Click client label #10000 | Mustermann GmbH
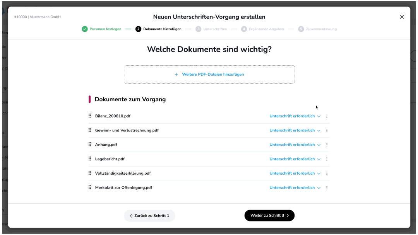The width and height of the screenshot is (418, 235). coord(37,17)
